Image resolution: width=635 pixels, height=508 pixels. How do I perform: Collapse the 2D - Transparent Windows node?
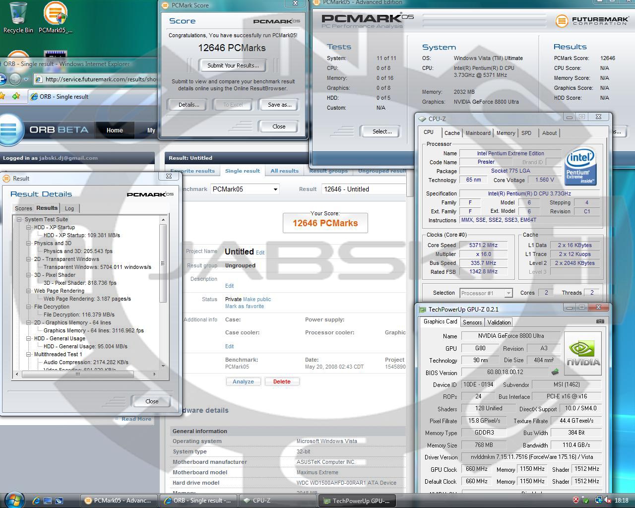29,259
